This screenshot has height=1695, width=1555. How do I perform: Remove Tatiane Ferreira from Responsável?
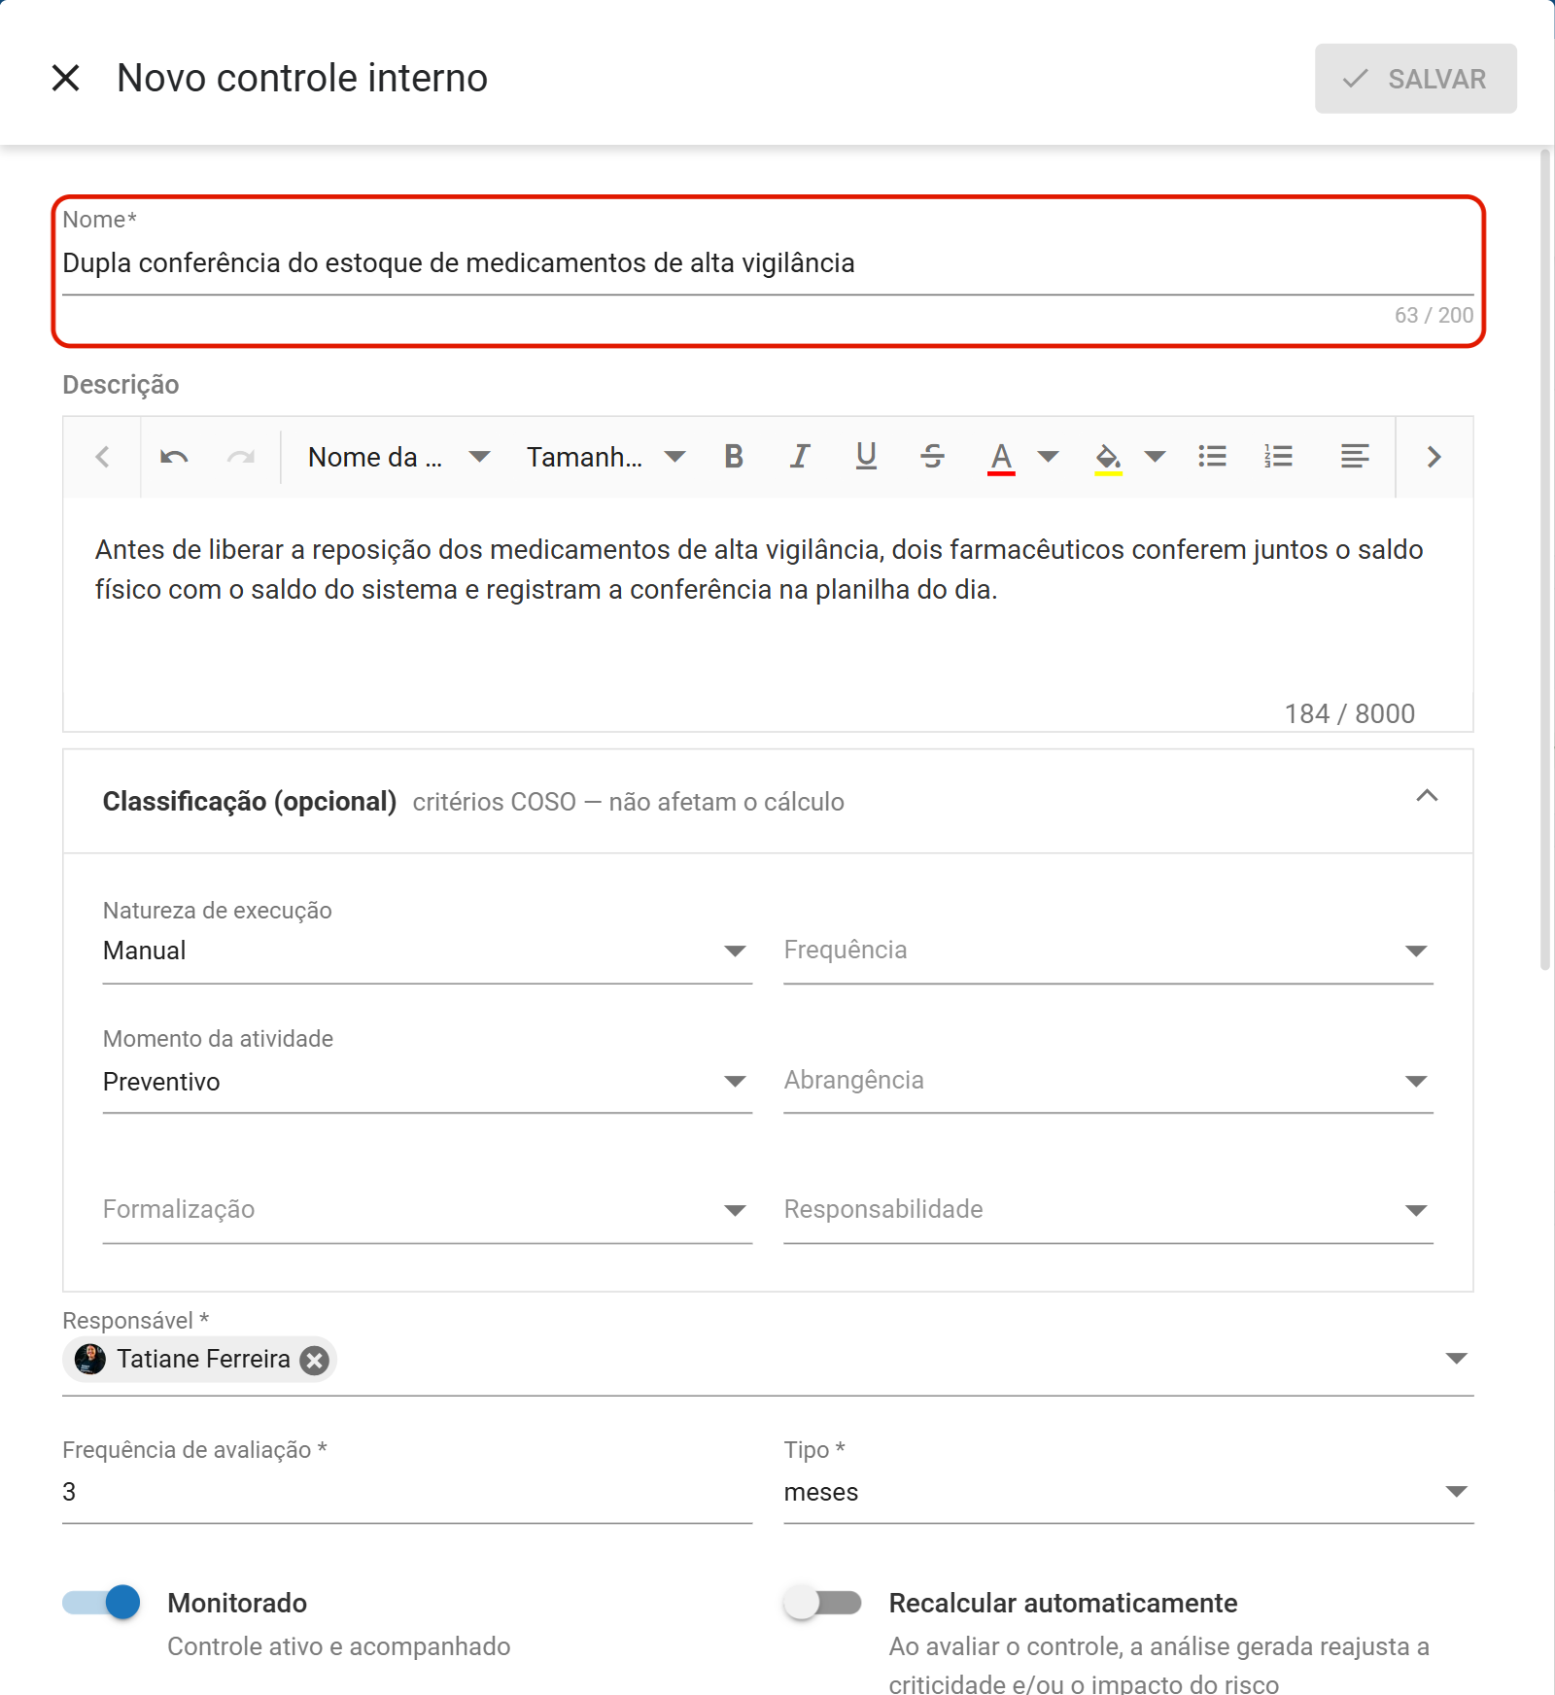[314, 1361]
